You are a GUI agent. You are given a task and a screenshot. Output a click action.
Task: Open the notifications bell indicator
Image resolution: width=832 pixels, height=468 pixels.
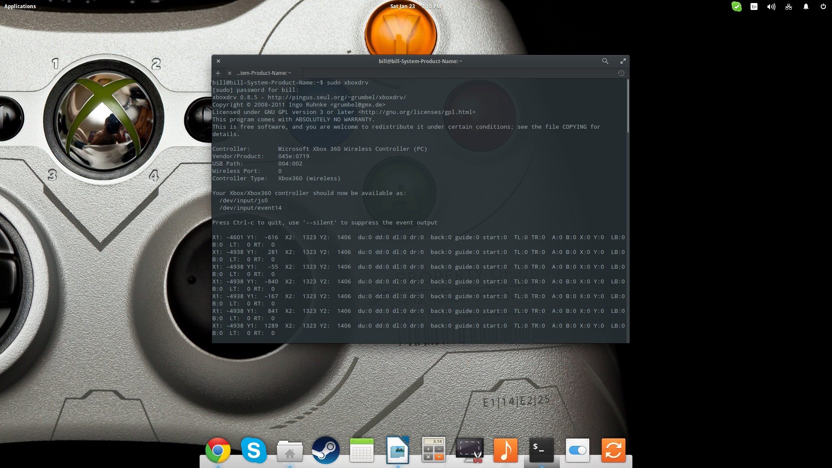(x=806, y=6)
